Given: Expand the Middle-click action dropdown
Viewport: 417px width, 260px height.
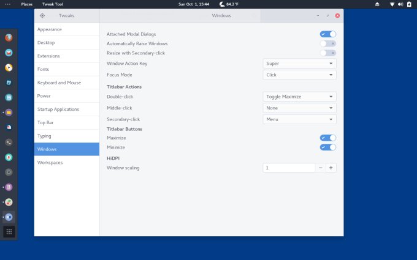Looking at the screenshot, I should point(299,108).
